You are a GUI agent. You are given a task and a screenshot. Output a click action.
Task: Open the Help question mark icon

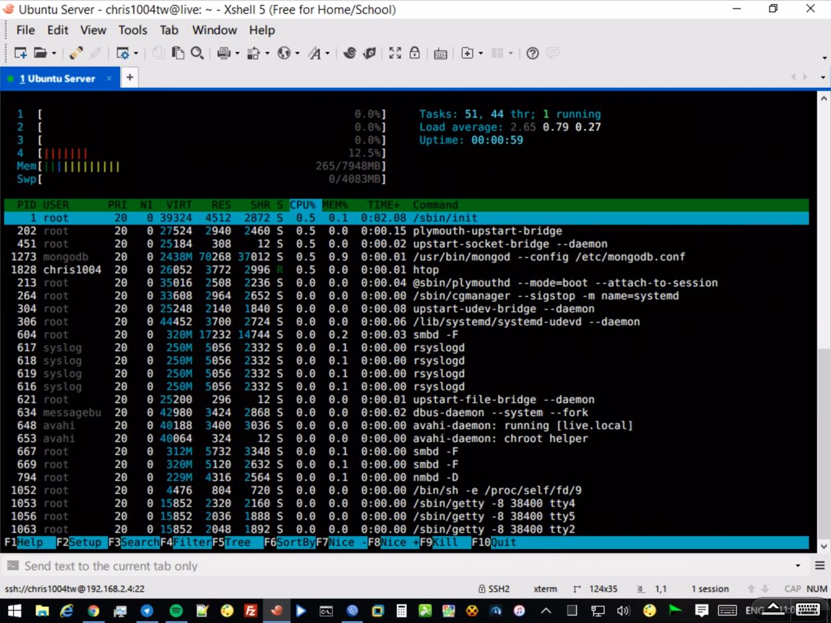(x=532, y=53)
